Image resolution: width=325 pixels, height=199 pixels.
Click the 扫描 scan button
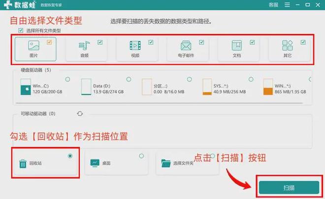coord(289,188)
